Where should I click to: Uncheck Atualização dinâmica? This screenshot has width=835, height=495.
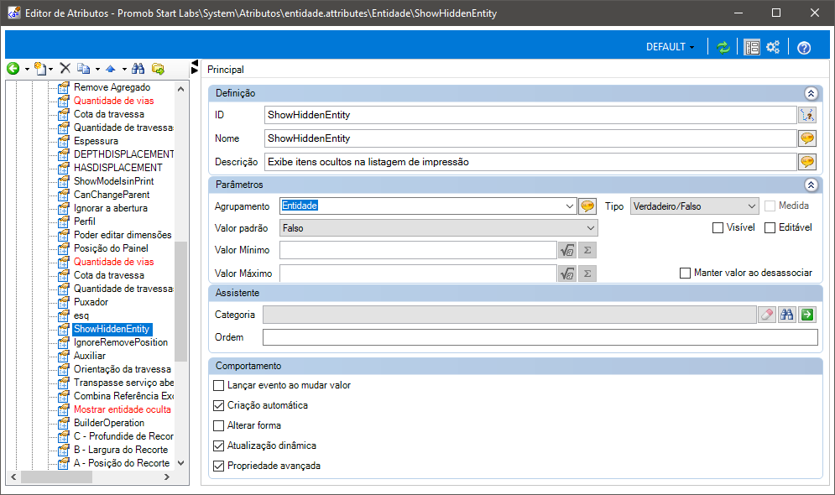(x=218, y=446)
